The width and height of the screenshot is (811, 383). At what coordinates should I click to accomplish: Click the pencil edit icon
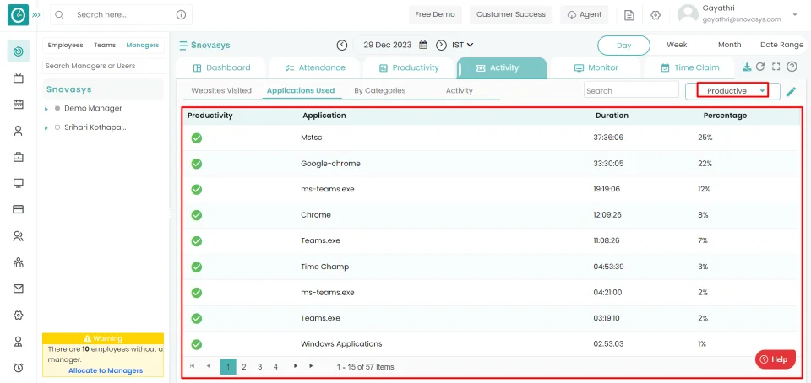point(791,92)
